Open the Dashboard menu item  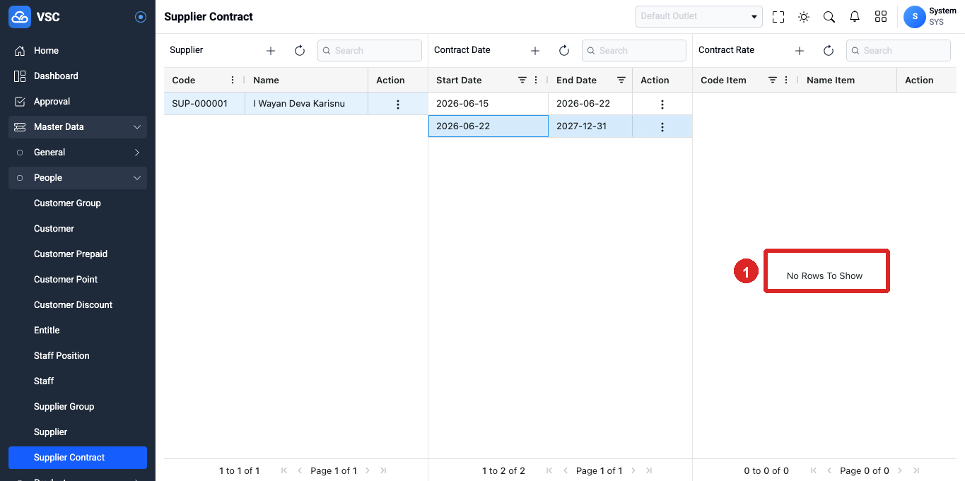point(78,76)
